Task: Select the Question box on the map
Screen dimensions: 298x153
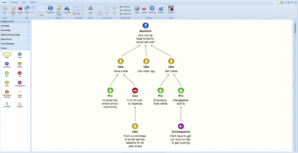Action: tap(146, 33)
